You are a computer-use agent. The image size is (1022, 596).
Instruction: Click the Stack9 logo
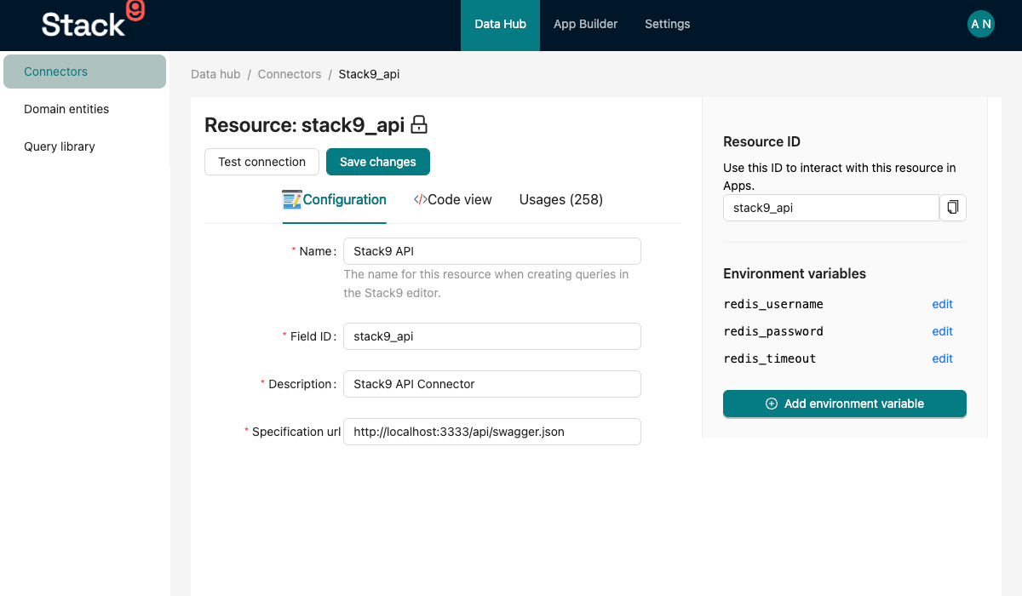93,21
